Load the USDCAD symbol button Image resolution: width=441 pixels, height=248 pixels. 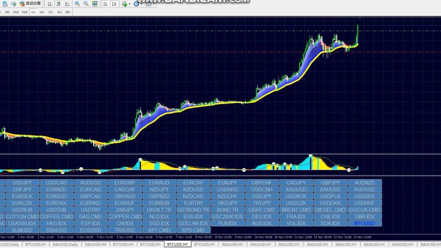pos(56,183)
